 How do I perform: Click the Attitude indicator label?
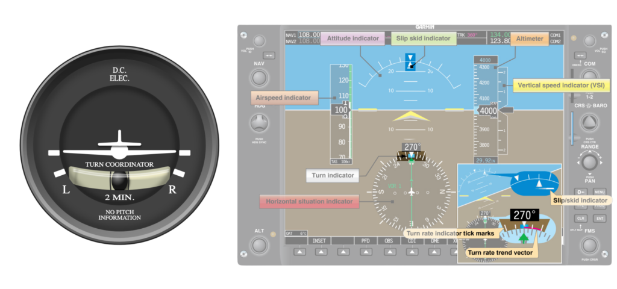(352, 39)
